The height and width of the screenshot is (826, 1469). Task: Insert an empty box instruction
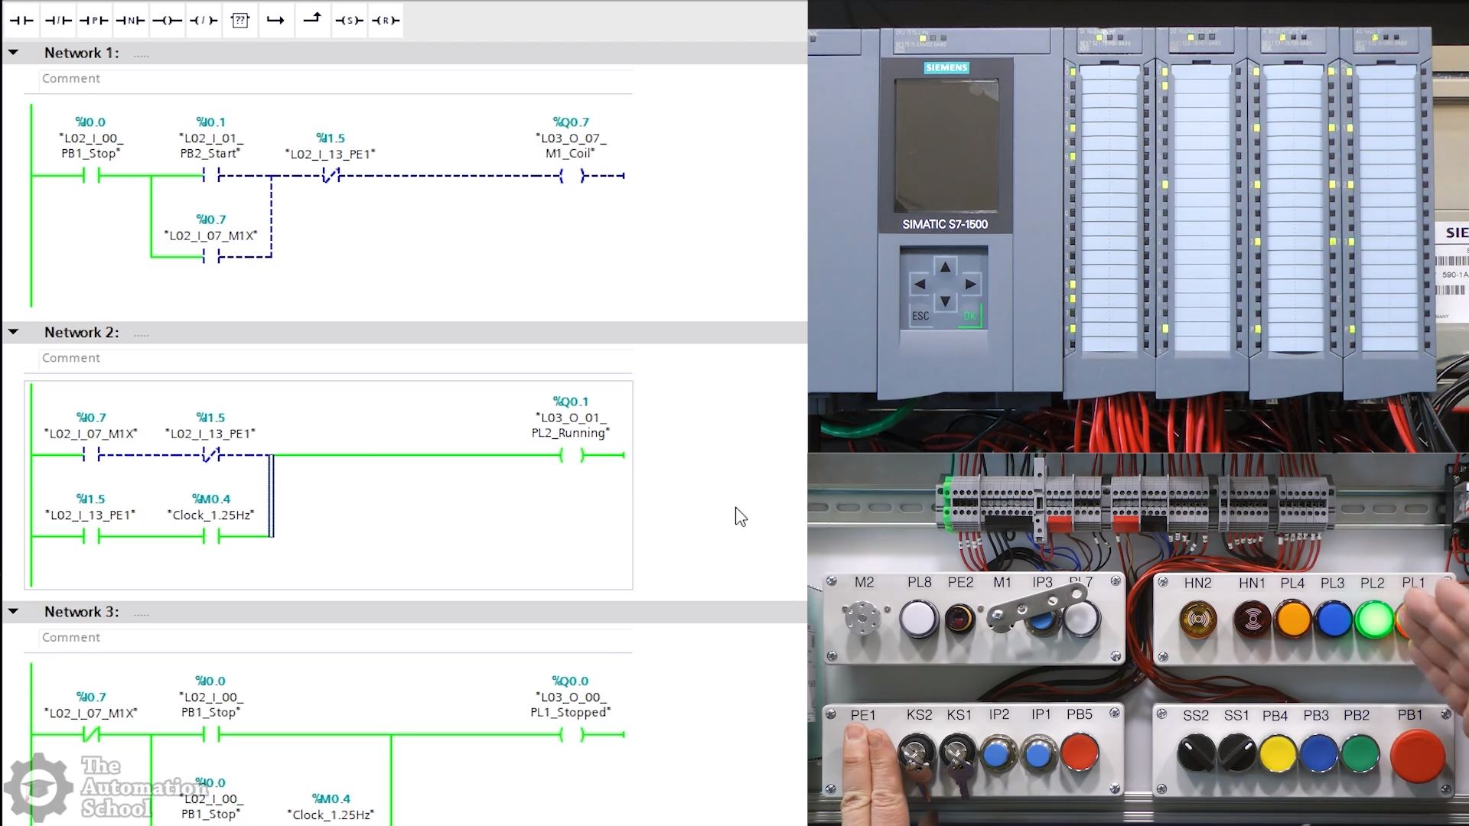[240, 21]
